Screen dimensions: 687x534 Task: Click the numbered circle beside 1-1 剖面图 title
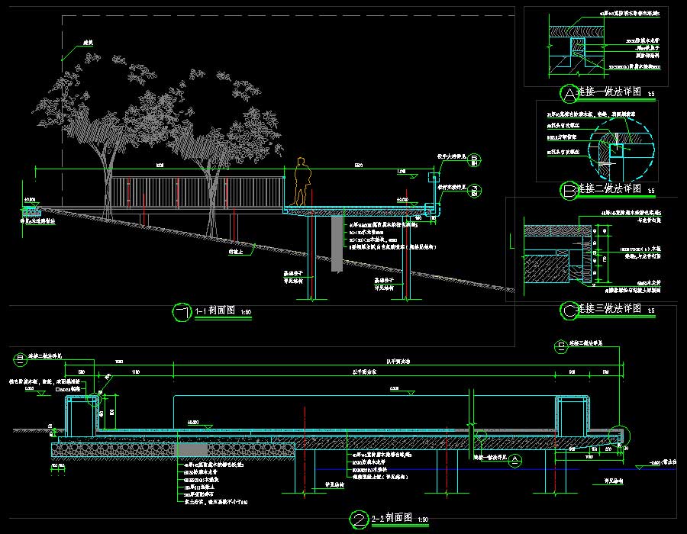click(182, 313)
